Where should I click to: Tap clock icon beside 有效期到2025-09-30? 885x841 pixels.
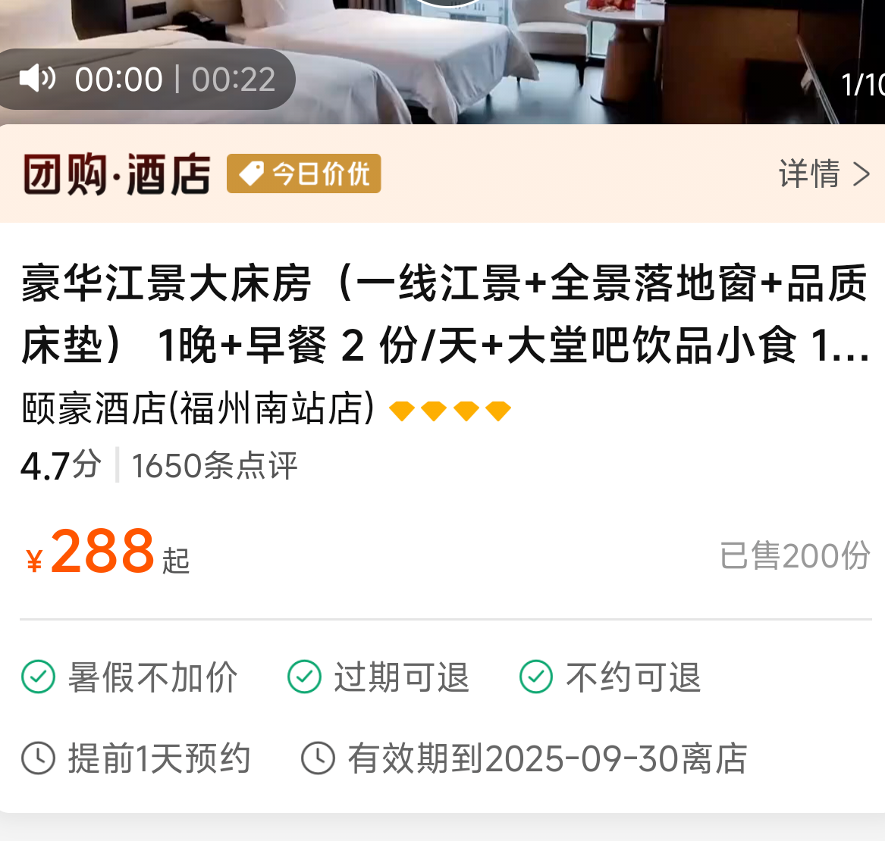pos(318,758)
